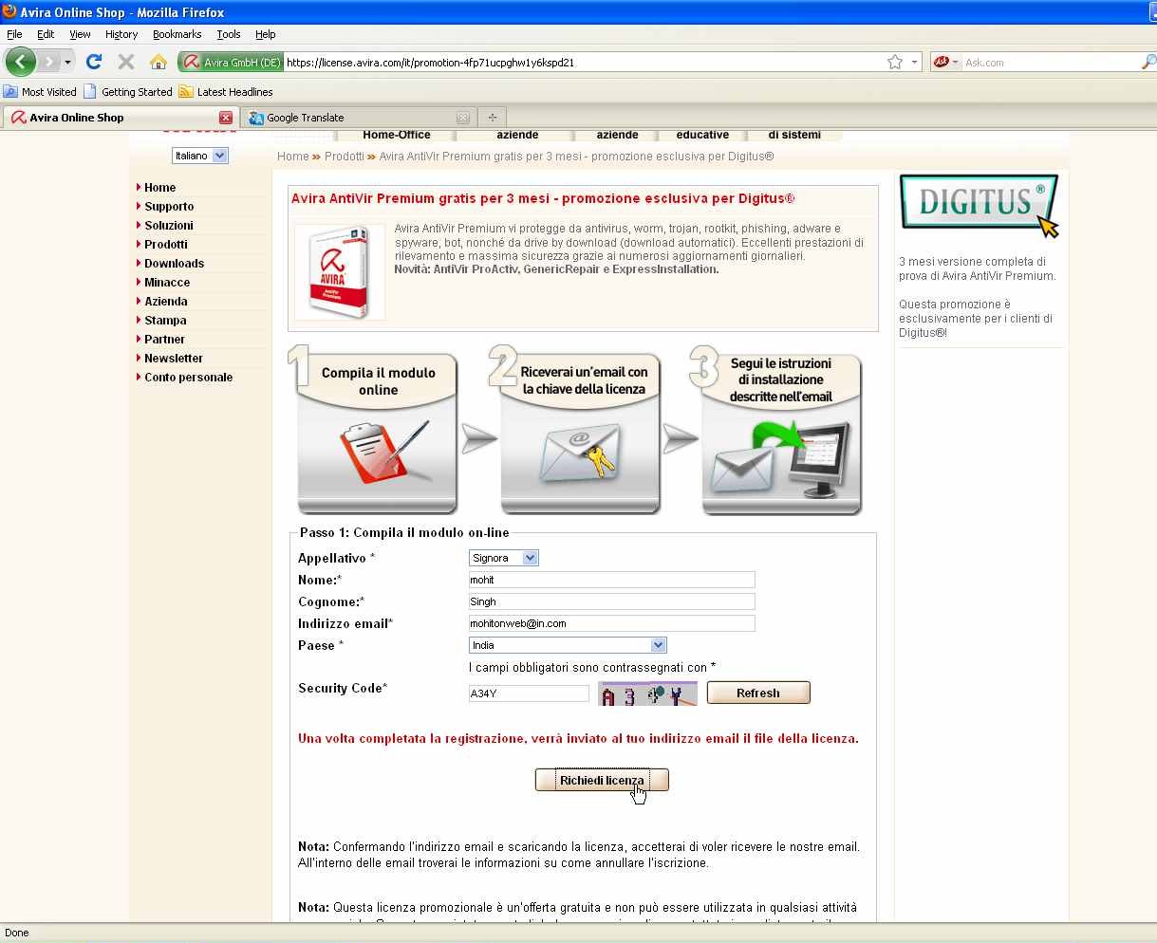
Task: Click the Prodotti breadcrumb link
Action: (345, 157)
